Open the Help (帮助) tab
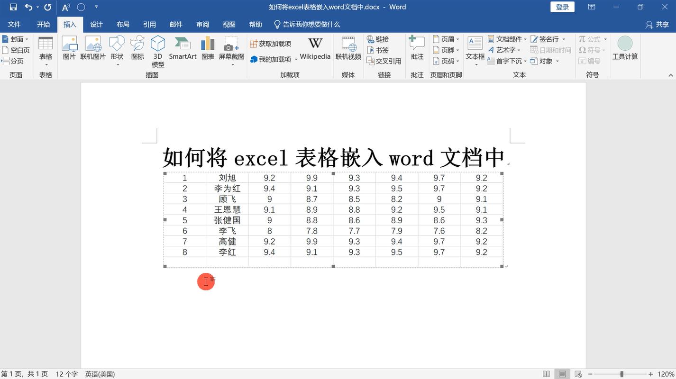 (256, 24)
